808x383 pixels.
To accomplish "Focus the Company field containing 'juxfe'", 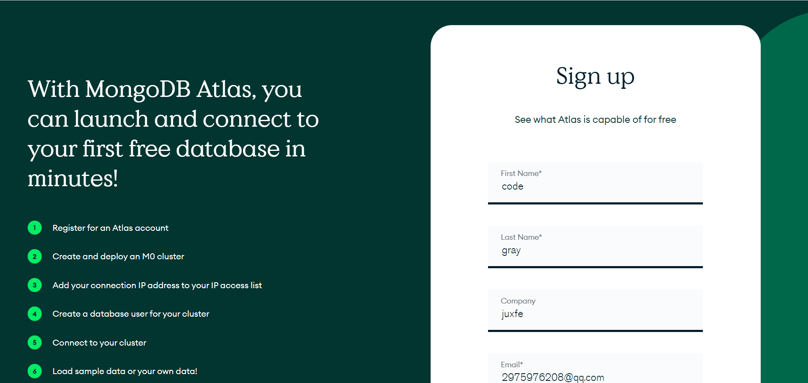I will (x=595, y=314).
